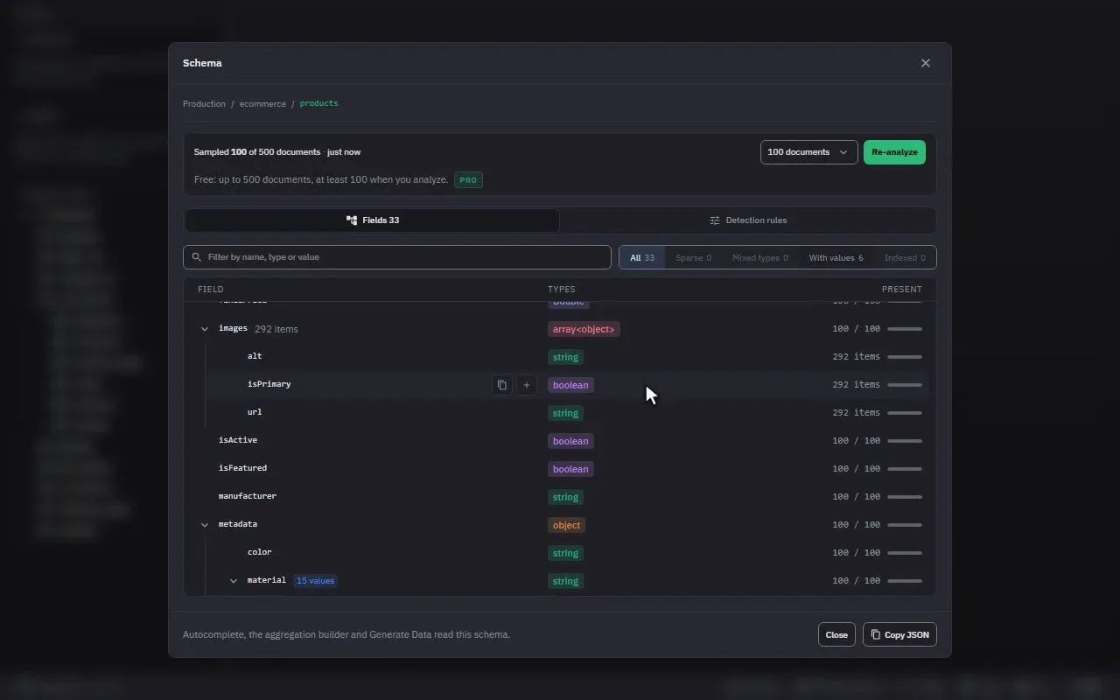The width and height of the screenshot is (1120, 700).
Task: Open the 100 documents sample size dropdown
Action: point(809,152)
